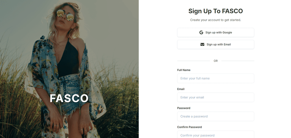Image resolution: width=291 pixels, height=138 pixels.
Task: Click the envelope mail icon
Action: coord(202,44)
